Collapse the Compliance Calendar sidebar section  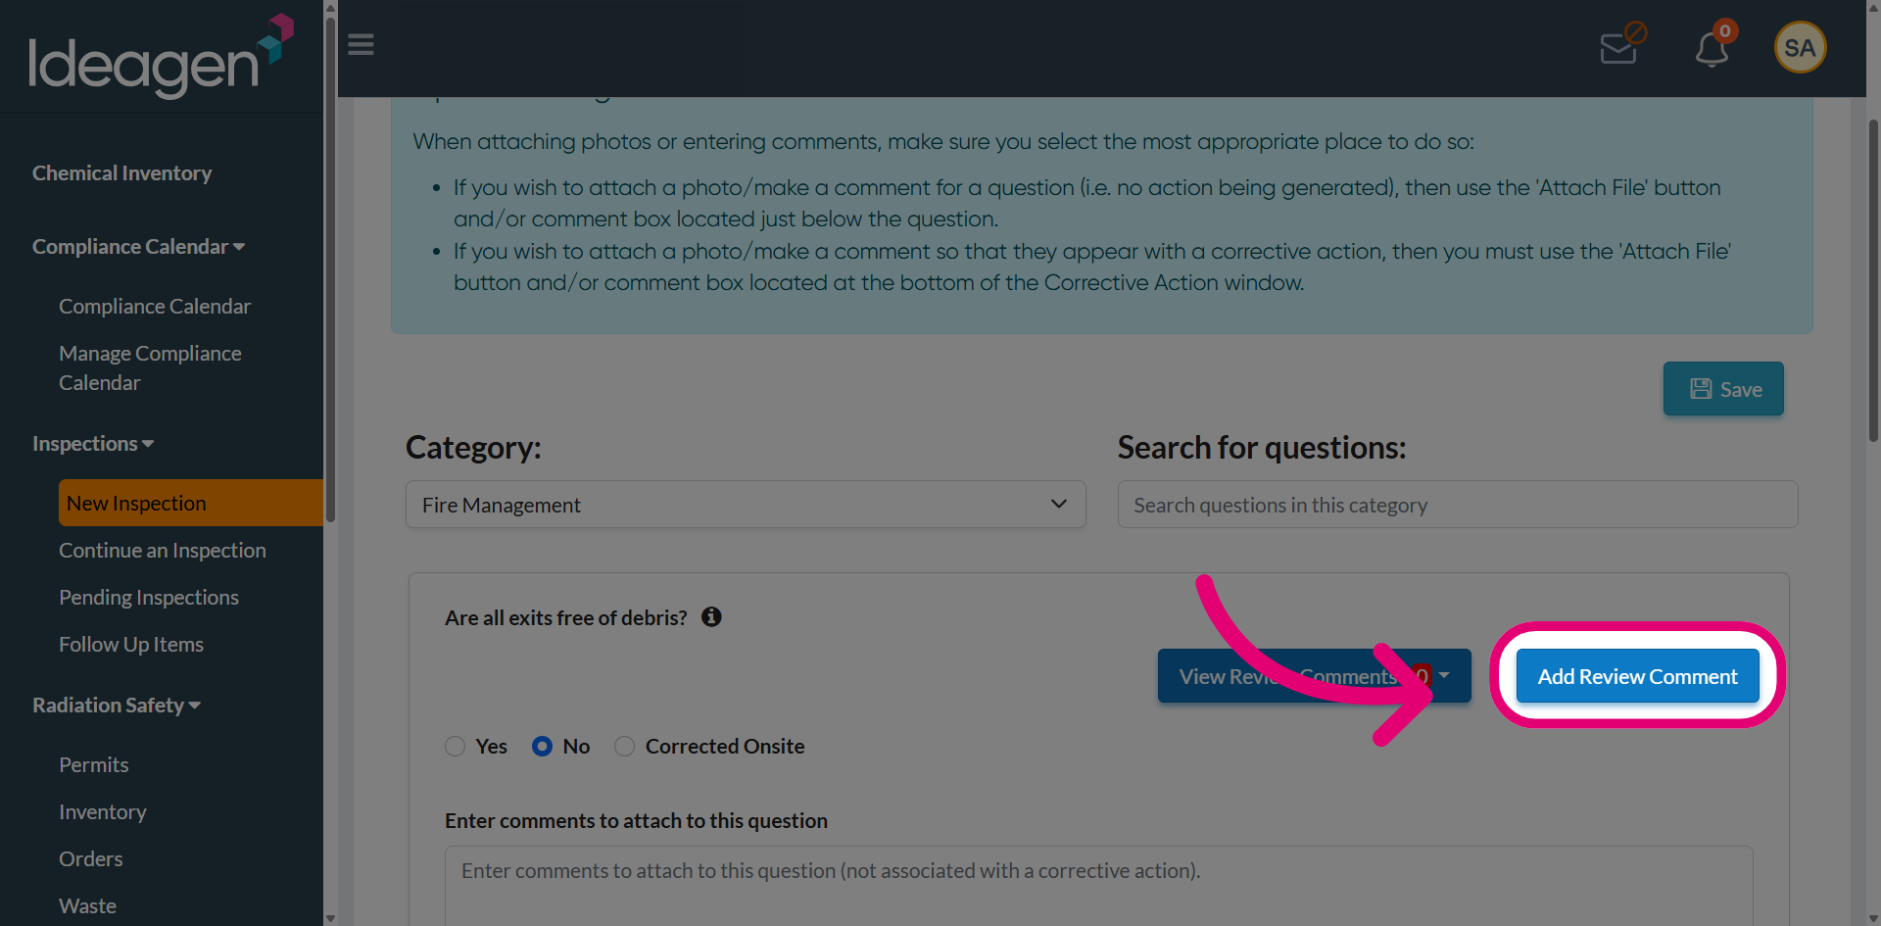(x=138, y=247)
